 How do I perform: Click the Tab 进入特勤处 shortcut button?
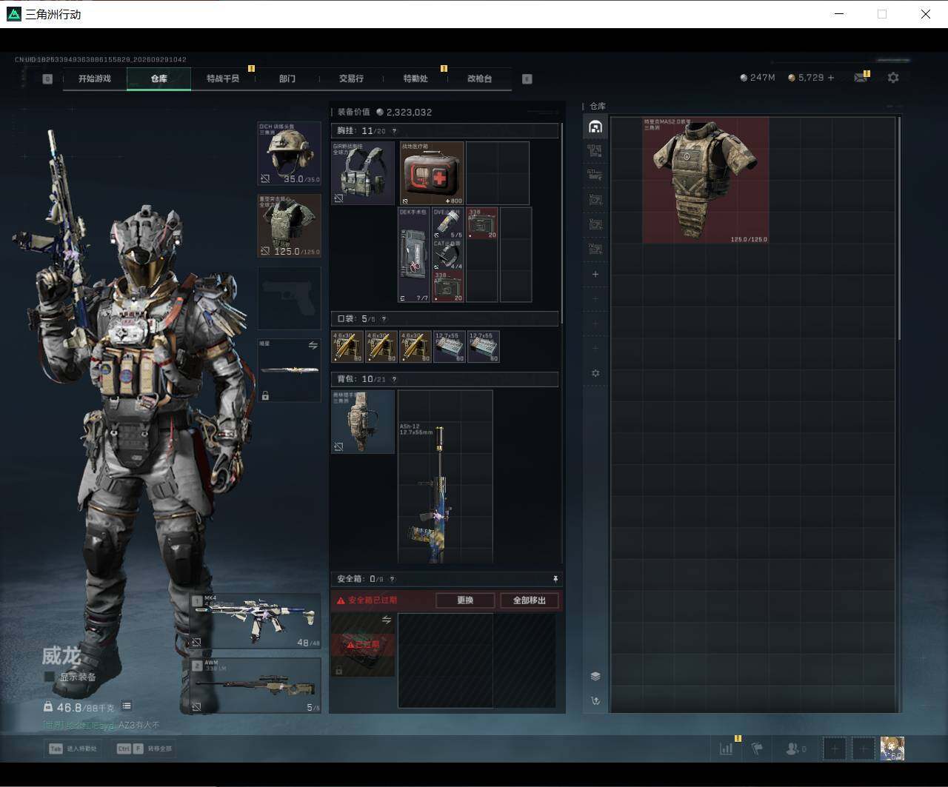coord(73,749)
